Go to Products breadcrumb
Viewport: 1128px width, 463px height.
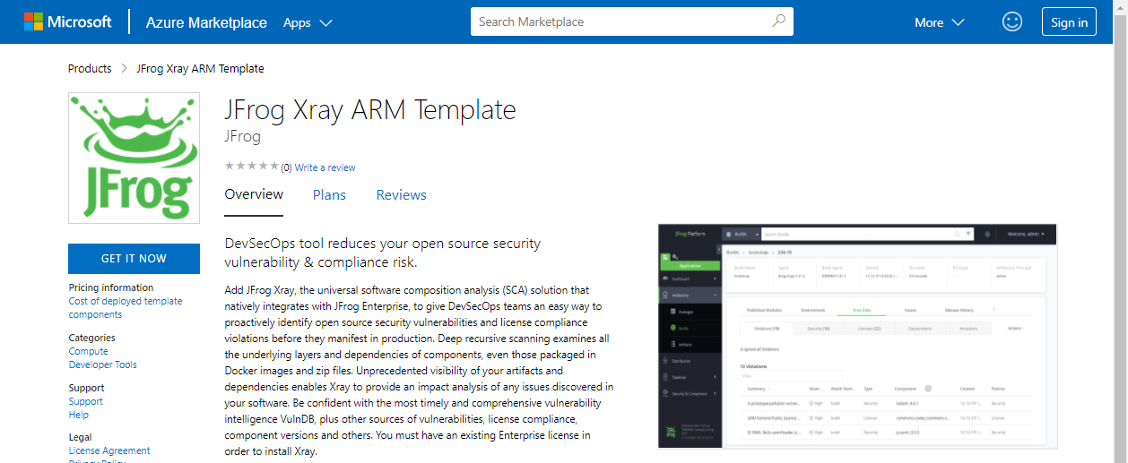pyautogui.click(x=90, y=68)
